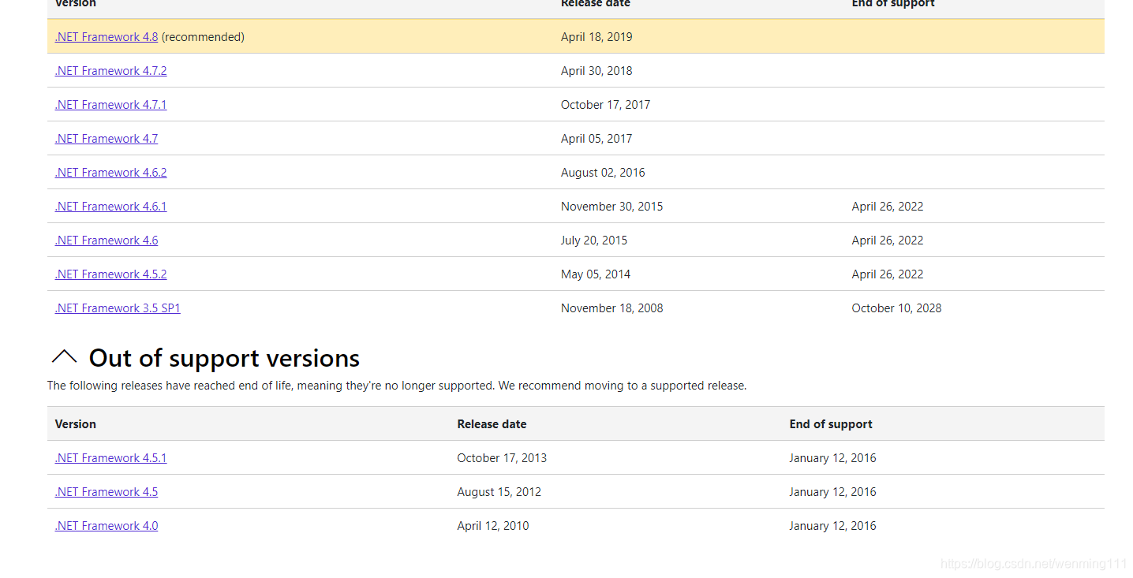
Task: Select end of support for 4.5.1 row
Action: (x=833, y=458)
